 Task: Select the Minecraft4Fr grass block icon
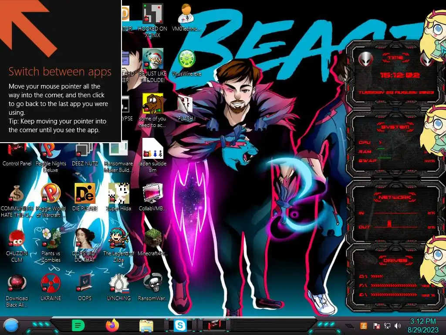tap(152, 243)
